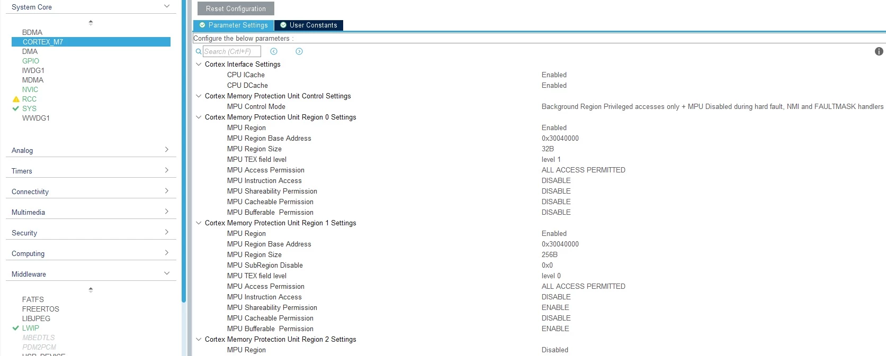Click the green checkmark next to LWIP

click(16, 328)
